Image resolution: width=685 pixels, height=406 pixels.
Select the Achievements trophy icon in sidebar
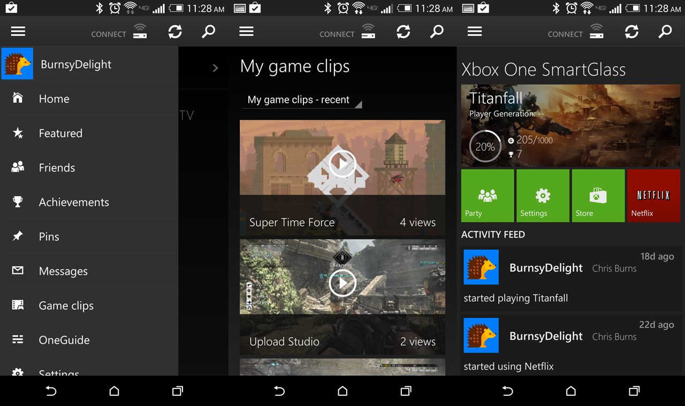point(17,202)
